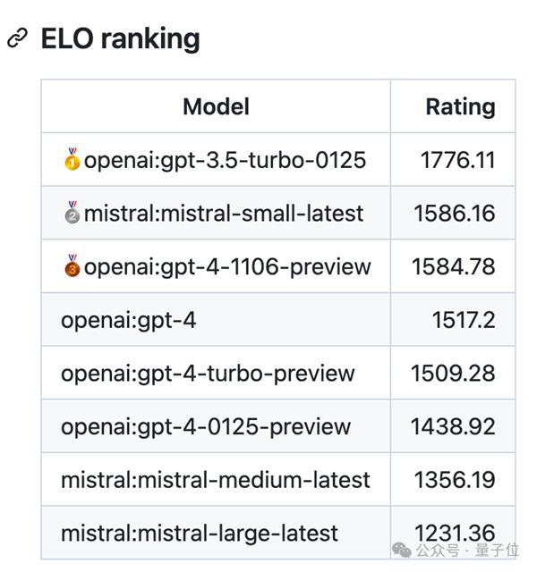Click the Rating column header
The image size is (537, 572).
459,107
